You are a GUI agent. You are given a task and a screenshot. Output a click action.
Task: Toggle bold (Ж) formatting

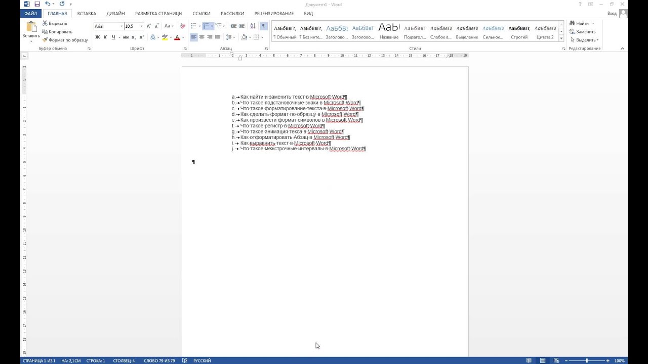click(98, 37)
